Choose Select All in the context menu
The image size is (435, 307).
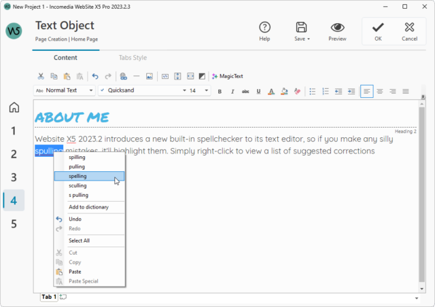tap(89, 240)
